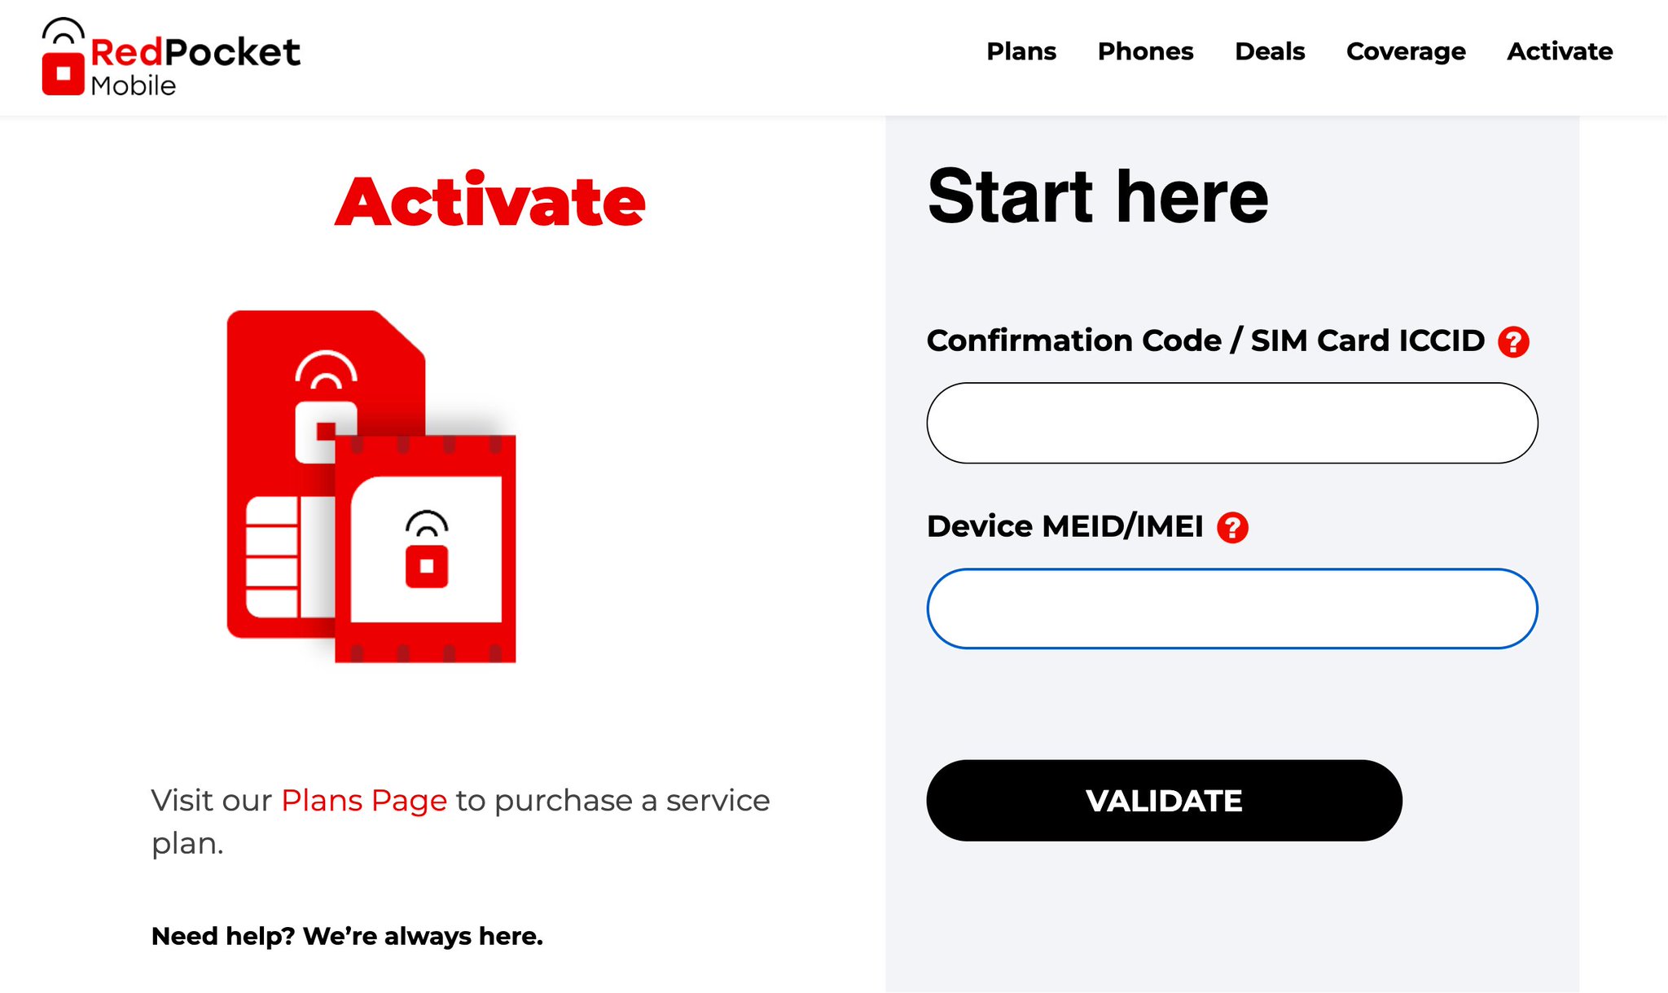
Task: Click the help icon beside Device MEID/IMEI
Action: (x=1232, y=528)
